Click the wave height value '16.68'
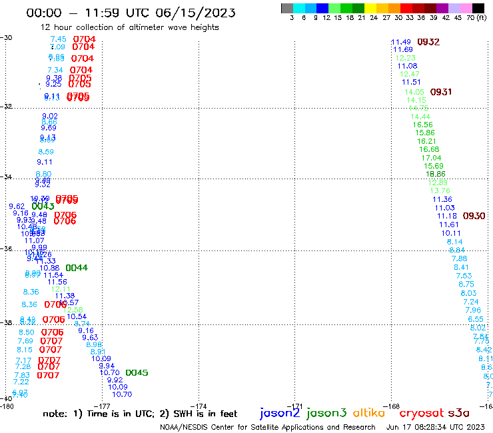 [429, 149]
